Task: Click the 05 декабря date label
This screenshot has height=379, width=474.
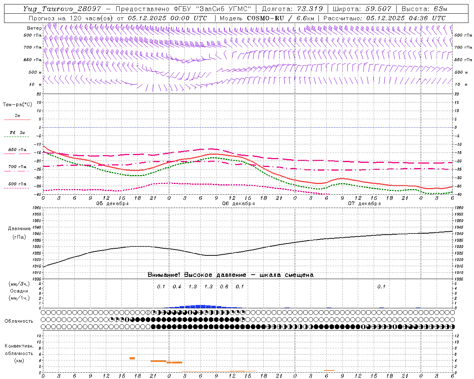Action: (x=113, y=204)
